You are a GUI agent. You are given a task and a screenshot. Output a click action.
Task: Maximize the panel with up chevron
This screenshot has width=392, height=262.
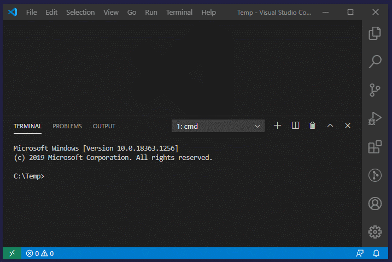click(x=330, y=126)
